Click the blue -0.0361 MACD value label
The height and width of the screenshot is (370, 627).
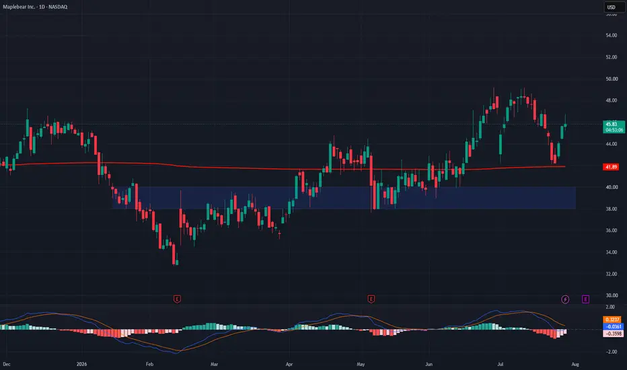click(613, 326)
